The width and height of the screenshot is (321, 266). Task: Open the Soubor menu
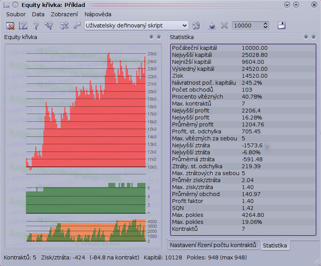pyautogui.click(x=16, y=14)
